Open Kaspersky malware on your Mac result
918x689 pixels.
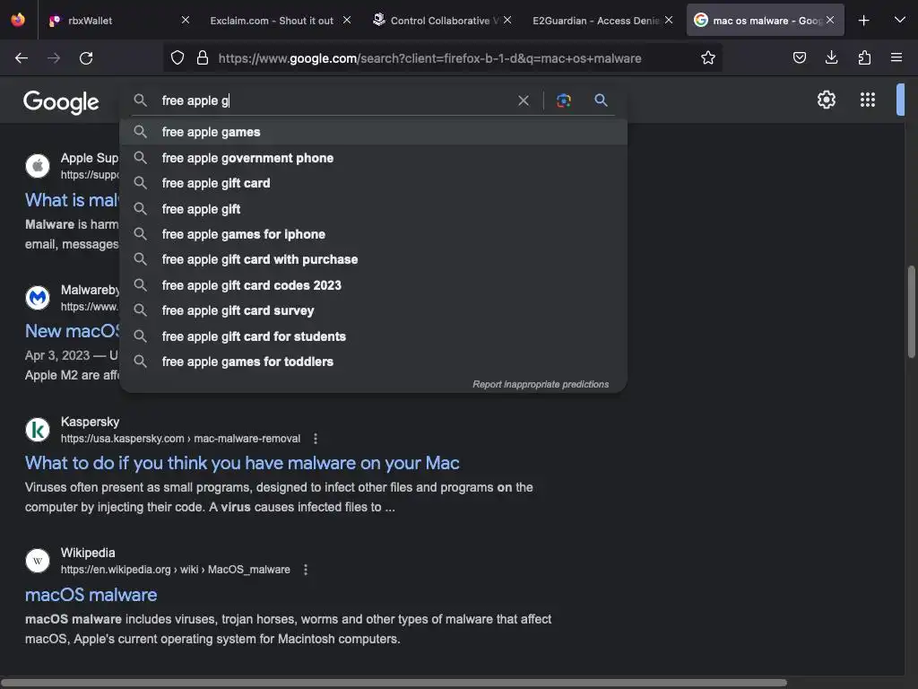point(242,463)
